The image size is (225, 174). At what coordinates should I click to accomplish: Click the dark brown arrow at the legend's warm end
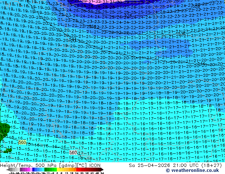[102, 169]
